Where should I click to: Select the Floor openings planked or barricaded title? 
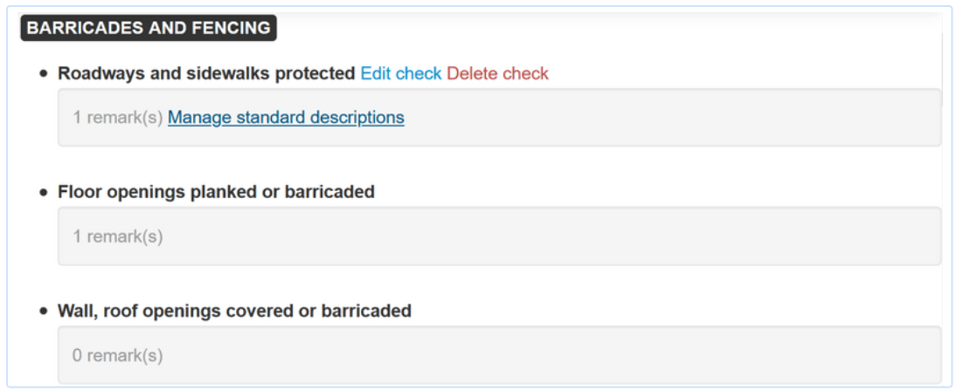point(216,192)
